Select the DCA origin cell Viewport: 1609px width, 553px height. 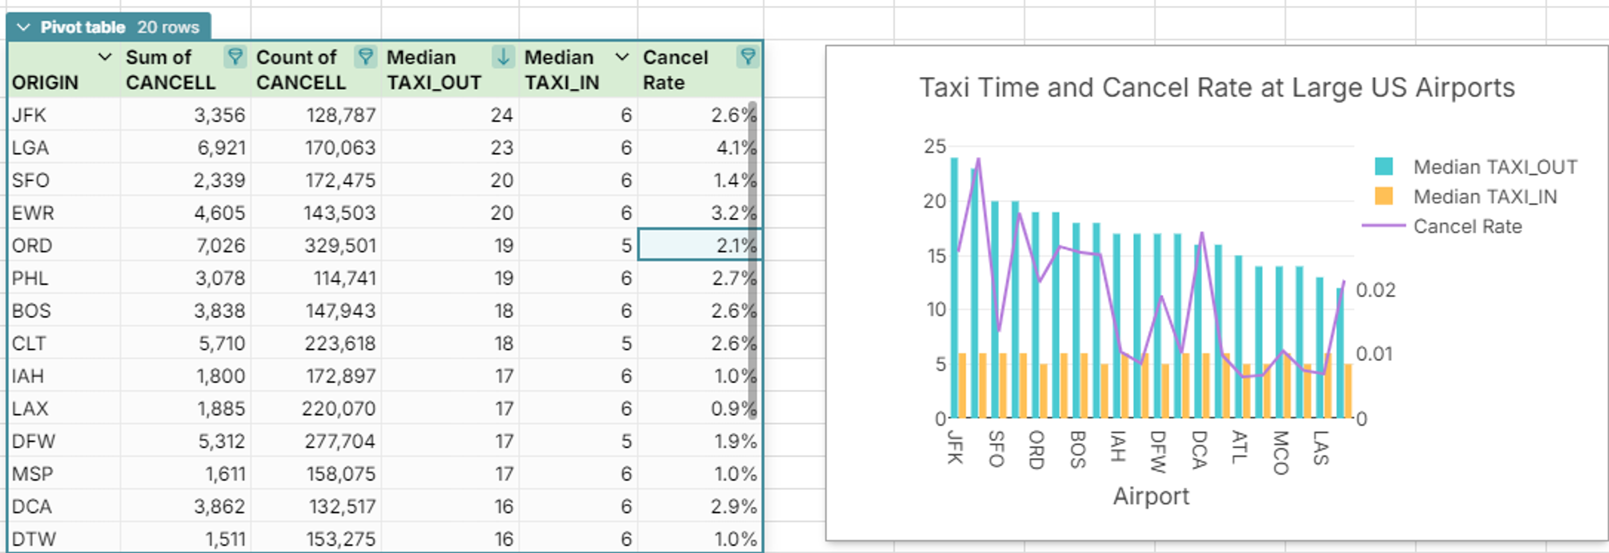tap(64, 505)
